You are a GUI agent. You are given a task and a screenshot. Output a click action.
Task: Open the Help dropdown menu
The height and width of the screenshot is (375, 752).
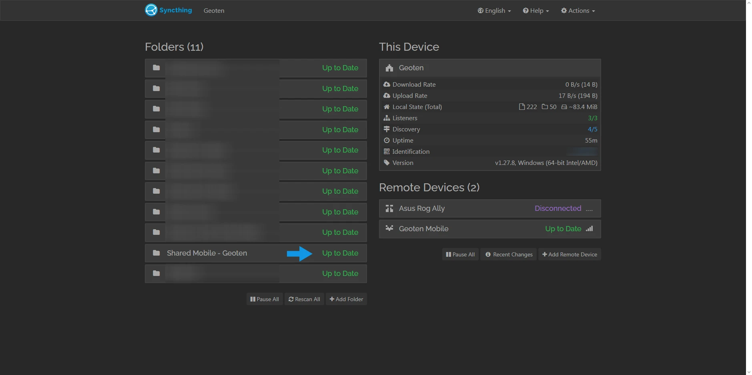click(x=536, y=11)
